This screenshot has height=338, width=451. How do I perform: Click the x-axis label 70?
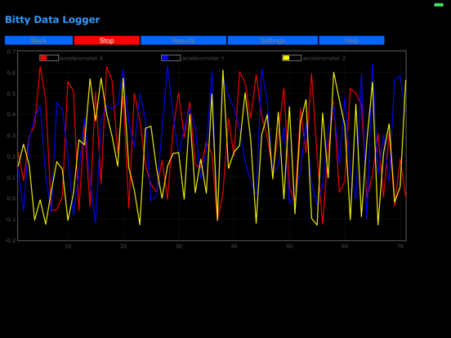400,247
